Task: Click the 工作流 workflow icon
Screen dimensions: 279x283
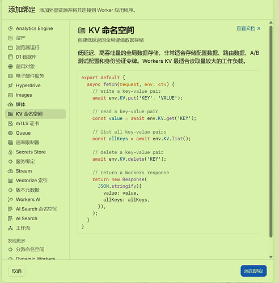Action: (x=10, y=228)
